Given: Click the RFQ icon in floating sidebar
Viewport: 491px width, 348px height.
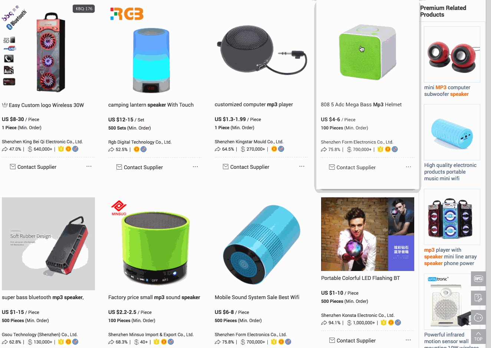Looking at the screenshot, I should point(478,279).
